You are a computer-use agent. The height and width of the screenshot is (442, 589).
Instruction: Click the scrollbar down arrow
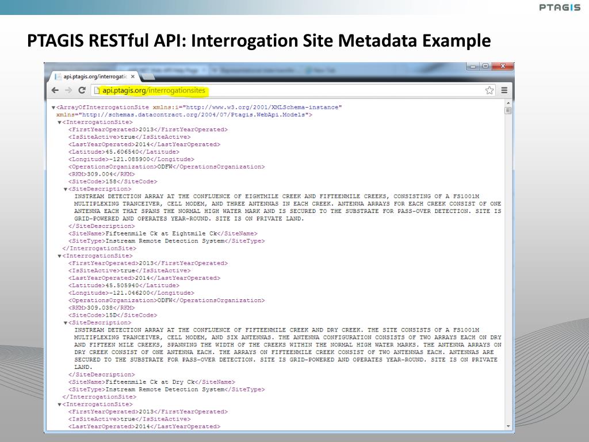[x=508, y=426]
